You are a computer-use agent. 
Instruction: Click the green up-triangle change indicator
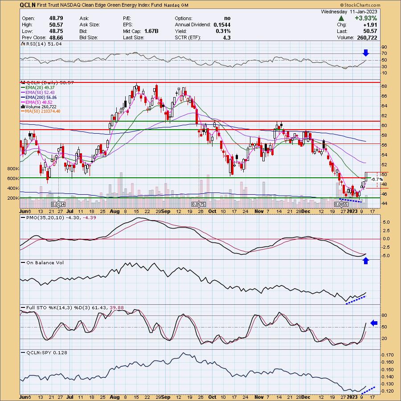(x=341, y=18)
